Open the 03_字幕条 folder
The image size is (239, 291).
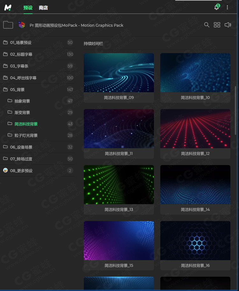tap(37, 66)
